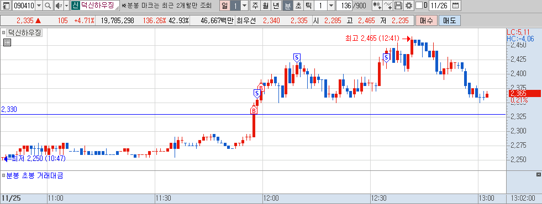Expand the dropdown next to speaker icon
Screen dimensions: 542x204
66,6
